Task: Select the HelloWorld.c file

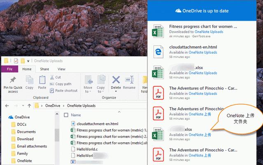Action: (87, 149)
